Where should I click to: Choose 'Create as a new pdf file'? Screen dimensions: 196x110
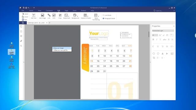tap(62, 50)
